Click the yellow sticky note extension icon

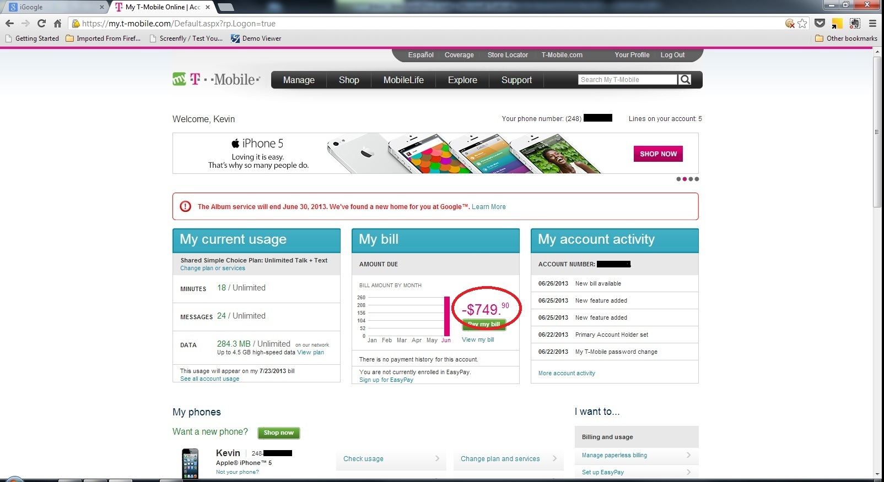point(837,24)
